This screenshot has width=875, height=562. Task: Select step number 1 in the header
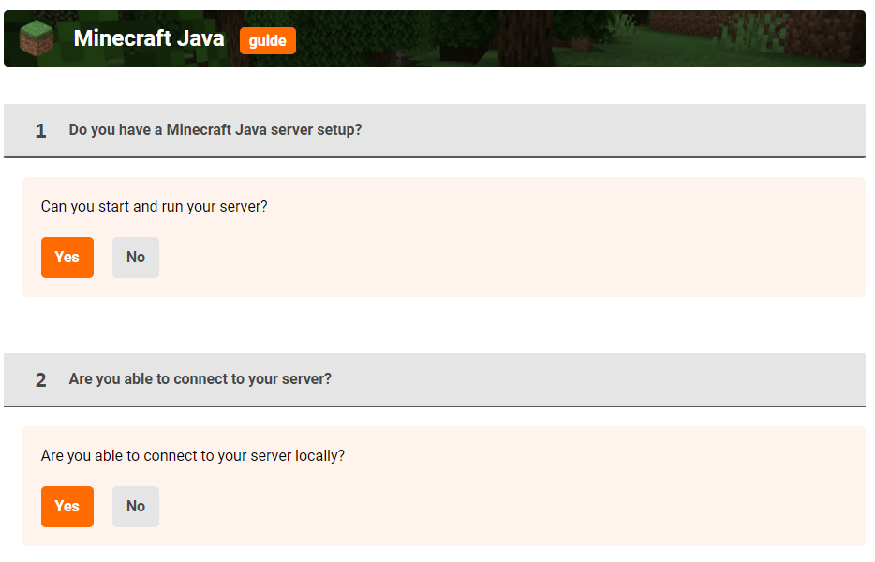tap(40, 131)
